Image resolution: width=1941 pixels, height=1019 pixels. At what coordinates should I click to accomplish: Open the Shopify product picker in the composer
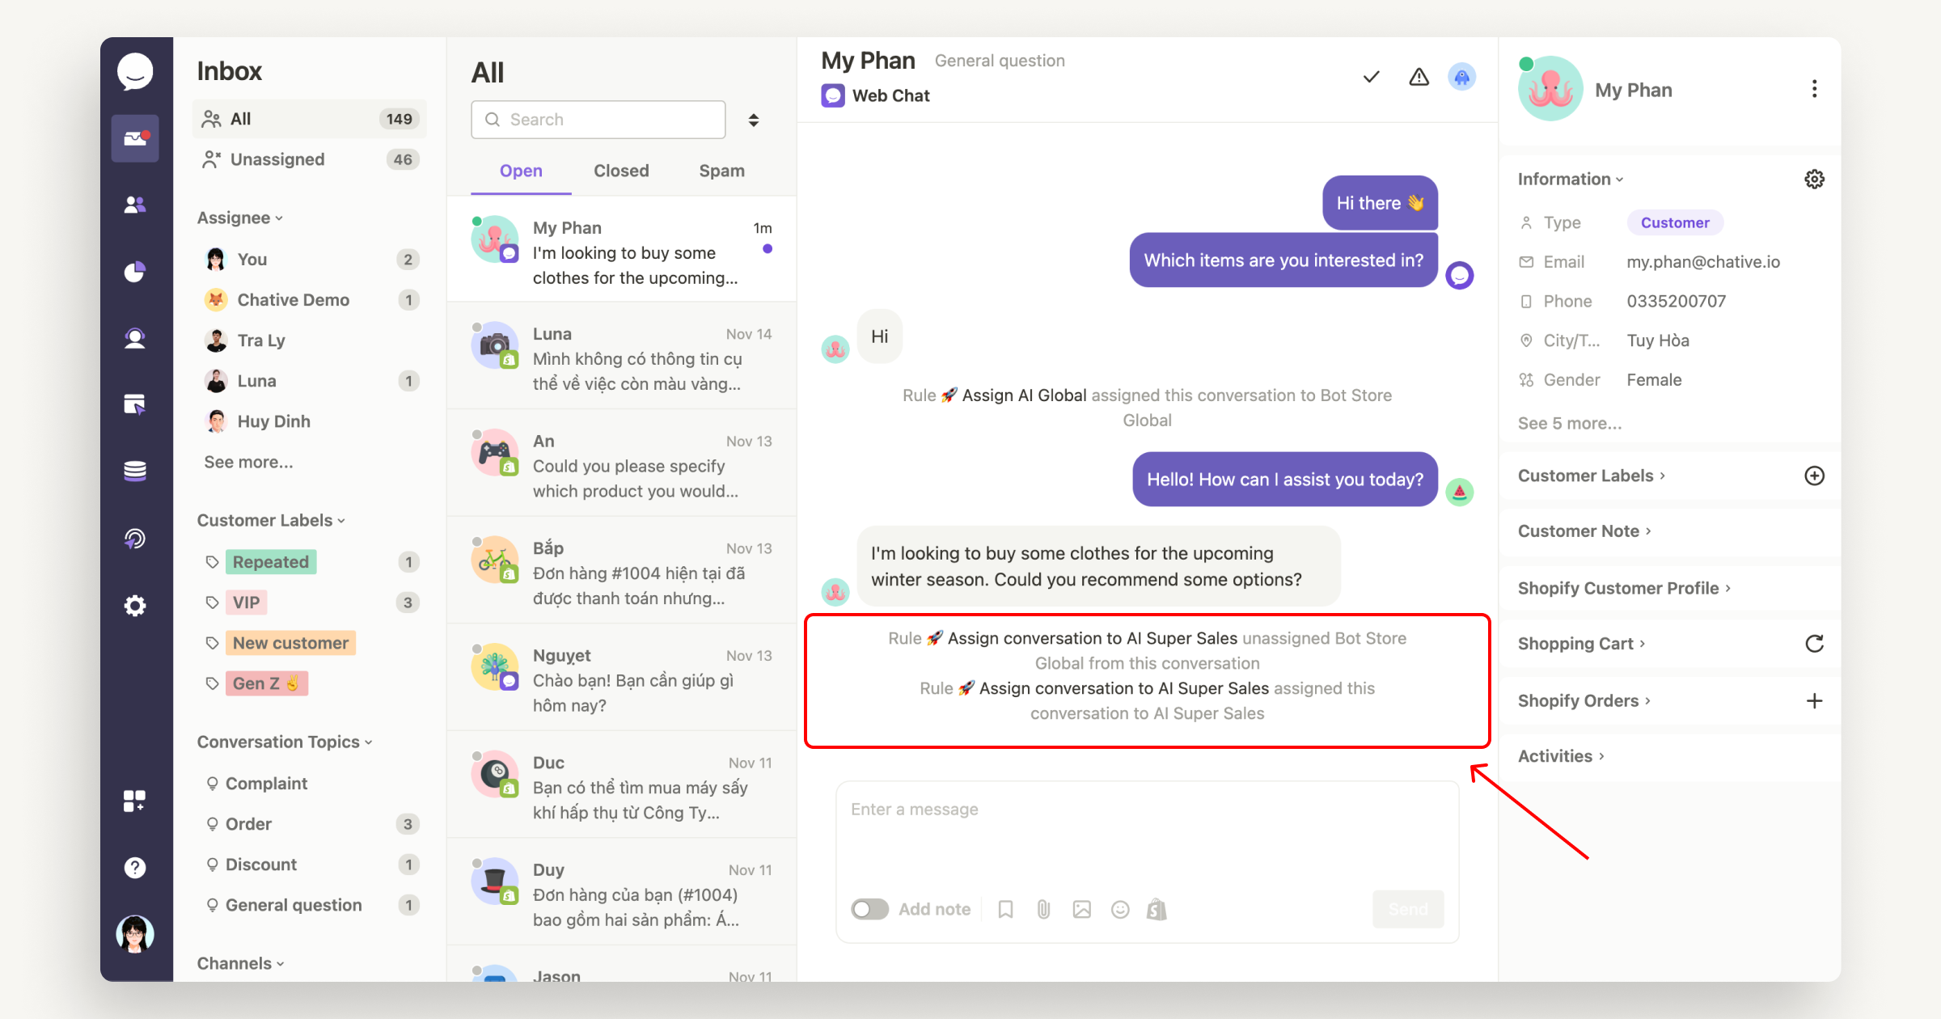click(1157, 909)
